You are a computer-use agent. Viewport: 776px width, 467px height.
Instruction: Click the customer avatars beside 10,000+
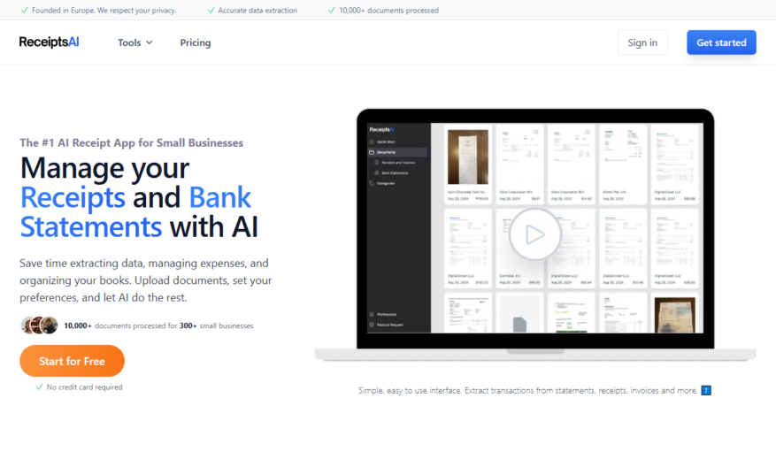click(x=39, y=325)
